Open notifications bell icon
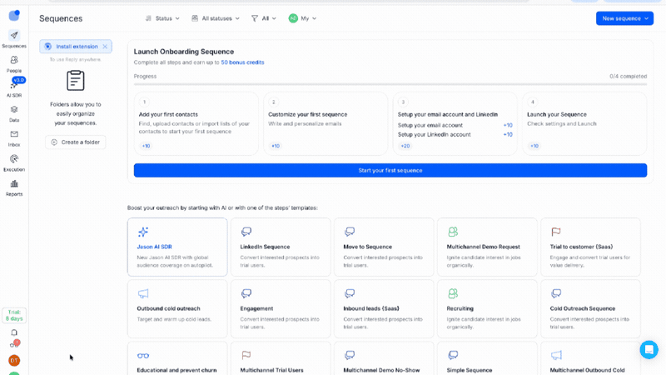Viewport: 666px width, 375px height. [x=14, y=332]
